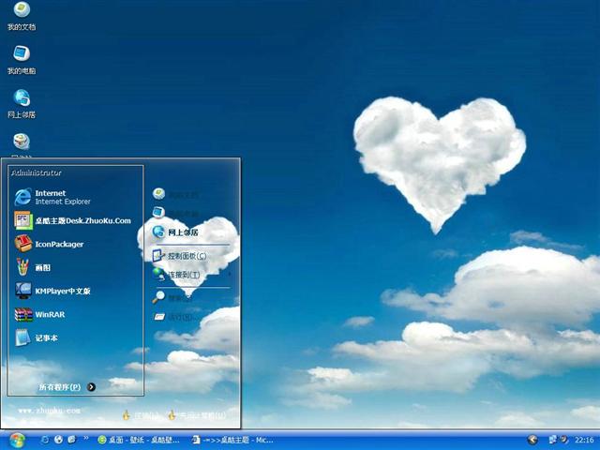Open 桌酷主题 Desk.ZhuoKu.Com entry
This screenshot has height=450, width=600.
click(x=73, y=221)
